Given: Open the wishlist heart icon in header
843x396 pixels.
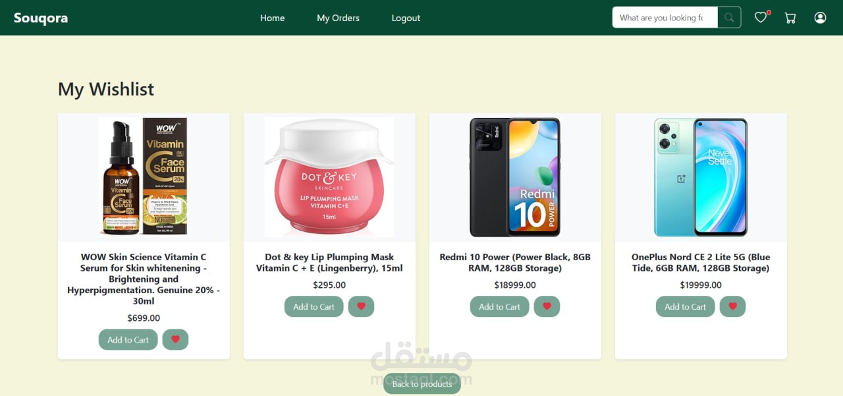Looking at the screenshot, I should (761, 18).
